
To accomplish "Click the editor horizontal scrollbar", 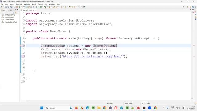I will tap(108, 101).
